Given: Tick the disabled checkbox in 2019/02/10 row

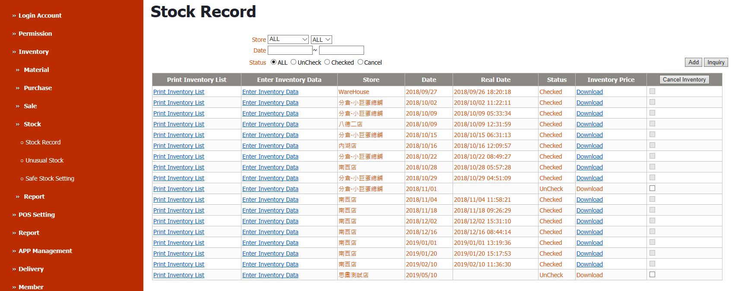Looking at the screenshot, I should [652, 264].
